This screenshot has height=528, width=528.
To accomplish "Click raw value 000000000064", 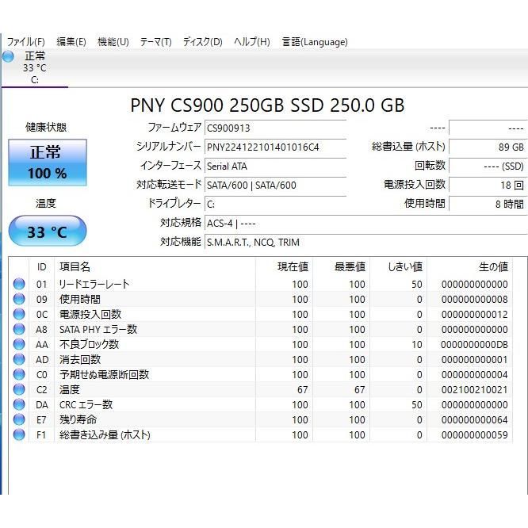I will point(474,420).
